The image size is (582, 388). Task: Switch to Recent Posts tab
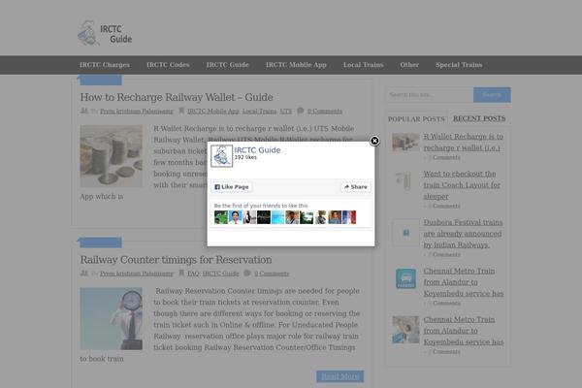[479, 118]
